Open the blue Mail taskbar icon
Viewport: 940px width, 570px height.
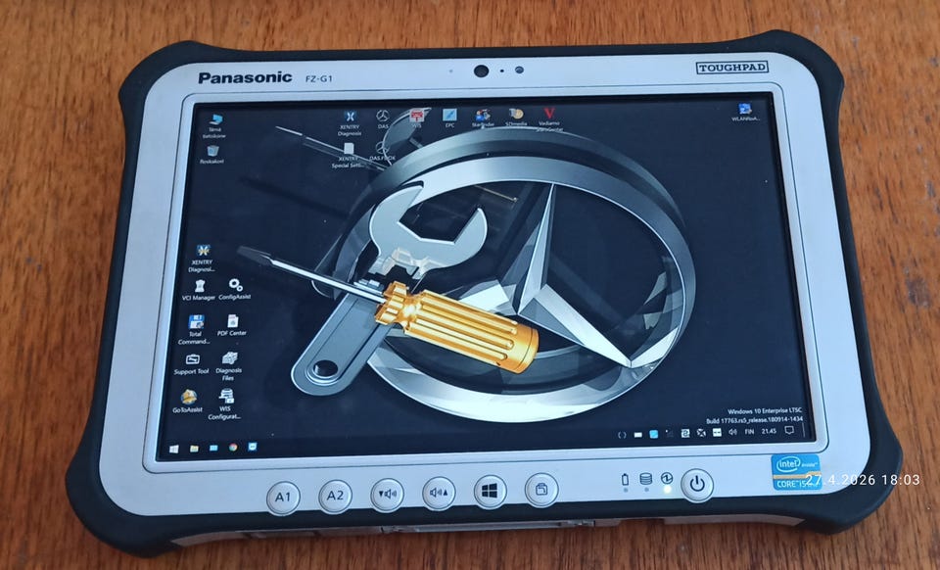213,448
